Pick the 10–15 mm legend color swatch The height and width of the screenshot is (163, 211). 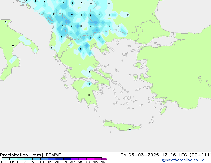pyautogui.click(x=44, y=159)
